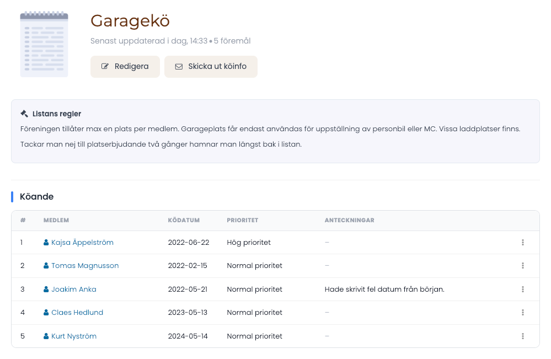Click the Listans regler heading
Viewport: 551px width, 359px height.
coord(57,114)
